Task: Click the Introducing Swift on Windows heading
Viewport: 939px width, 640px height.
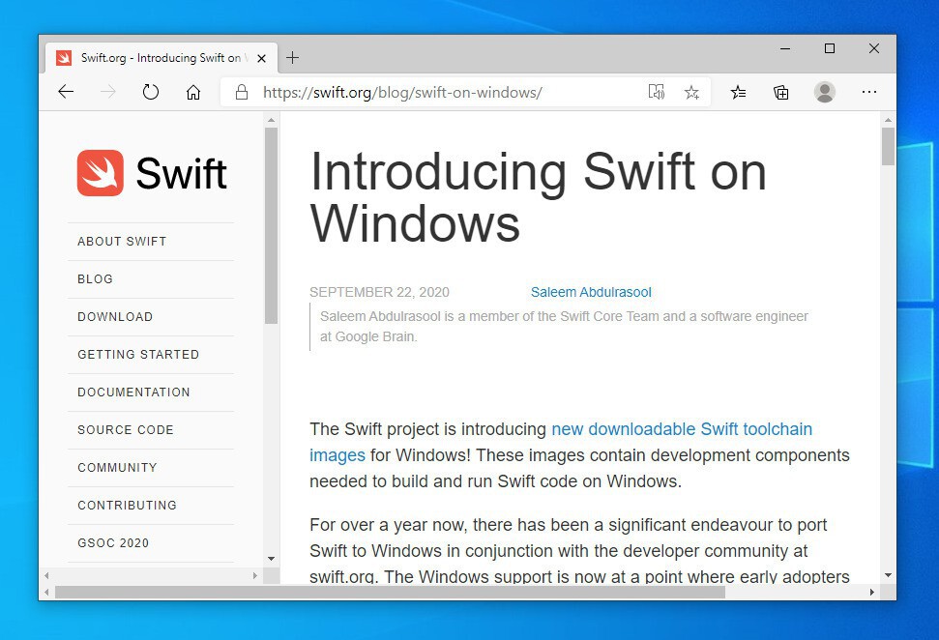Action: coord(538,197)
